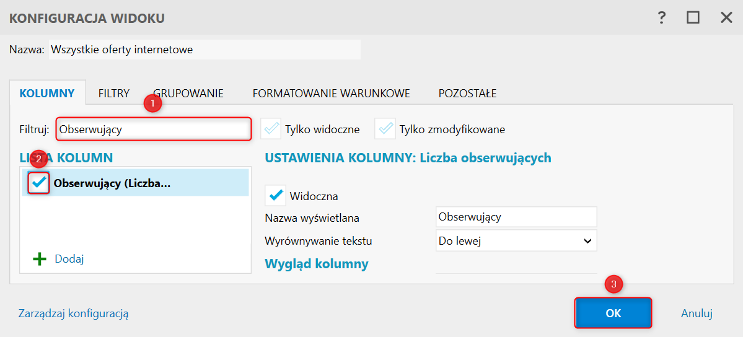
Task: Enable the Tylko zmodyfikowane checkbox
Action: click(385, 129)
